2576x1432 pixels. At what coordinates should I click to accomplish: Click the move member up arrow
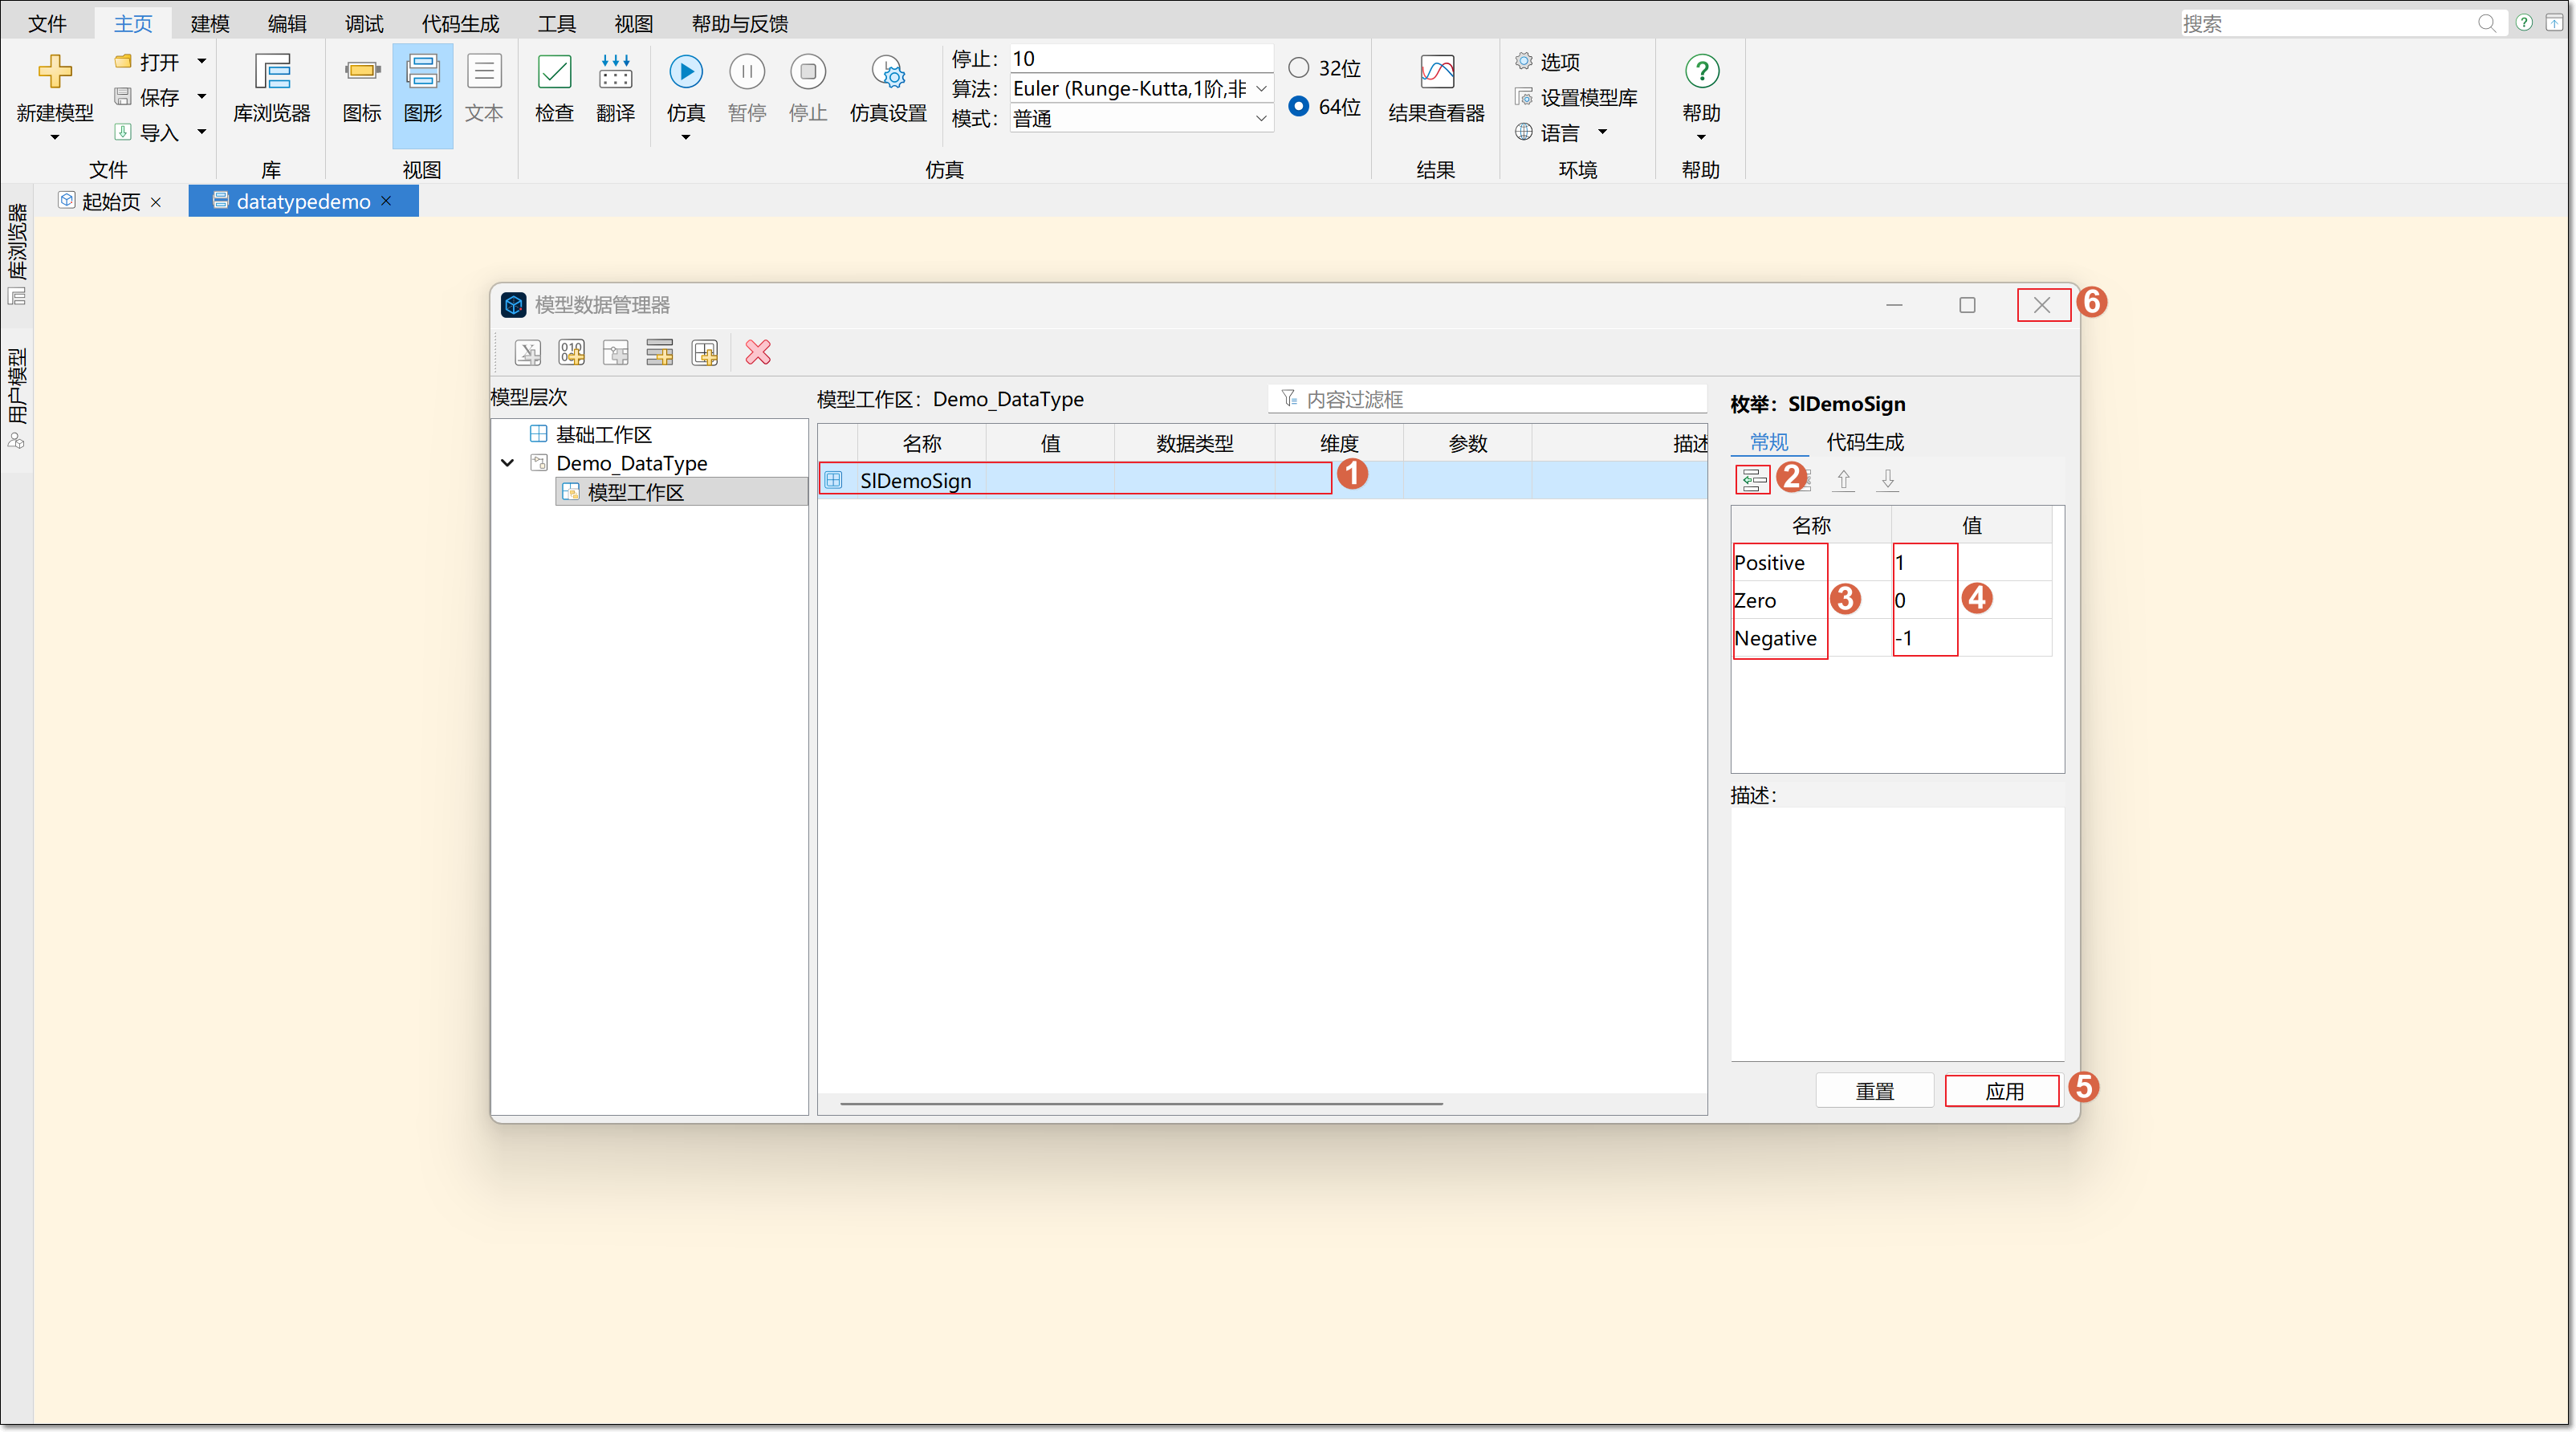(1843, 480)
